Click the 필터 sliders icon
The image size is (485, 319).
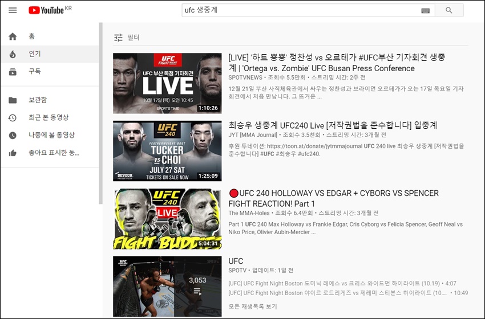pyautogui.click(x=118, y=38)
